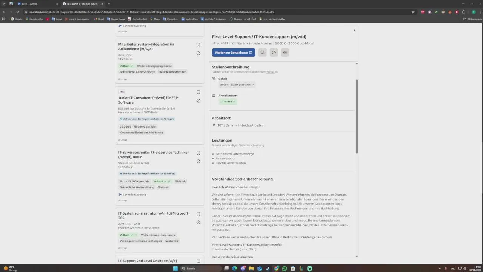The height and width of the screenshot is (272, 483).
Task: Open the Maps bookmark
Action: coord(155,19)
